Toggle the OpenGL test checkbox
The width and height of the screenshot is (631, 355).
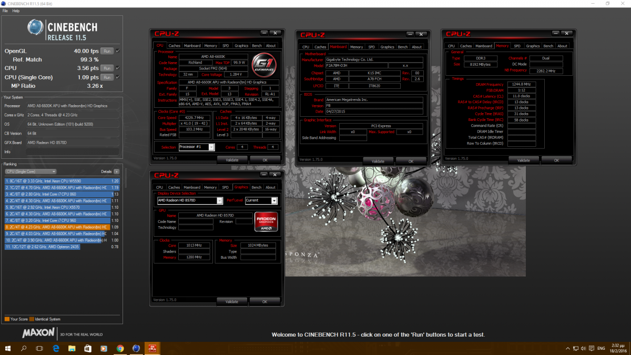(118, 51)
